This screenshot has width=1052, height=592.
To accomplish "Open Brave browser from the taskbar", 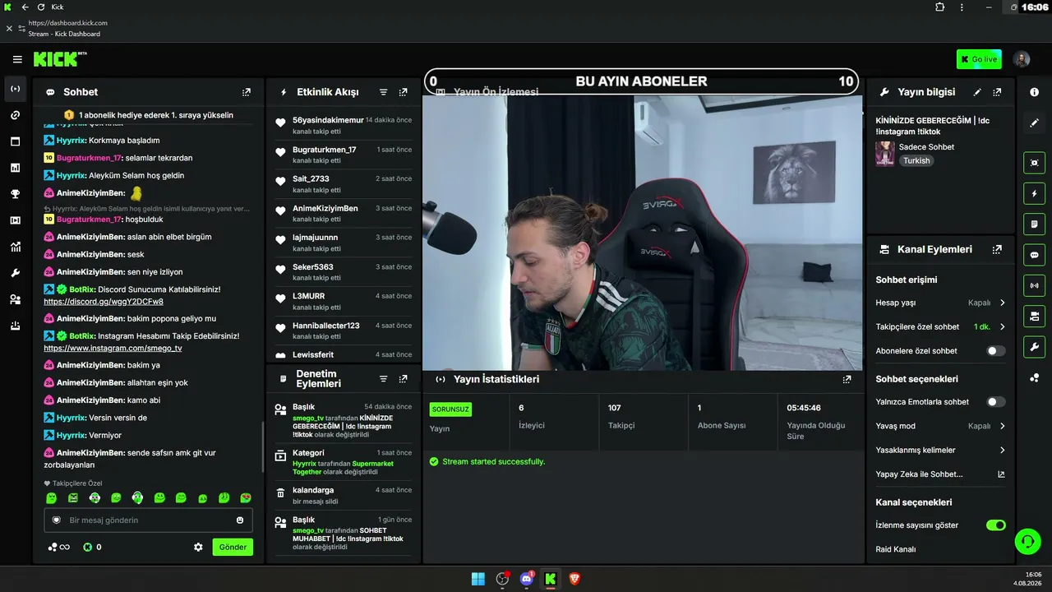I will [x=574, y=579].
